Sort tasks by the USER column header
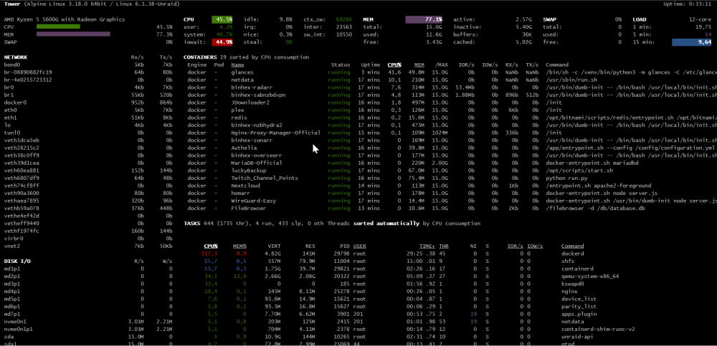This screenshot has height=346, width=717. click(x=359, y=246)
